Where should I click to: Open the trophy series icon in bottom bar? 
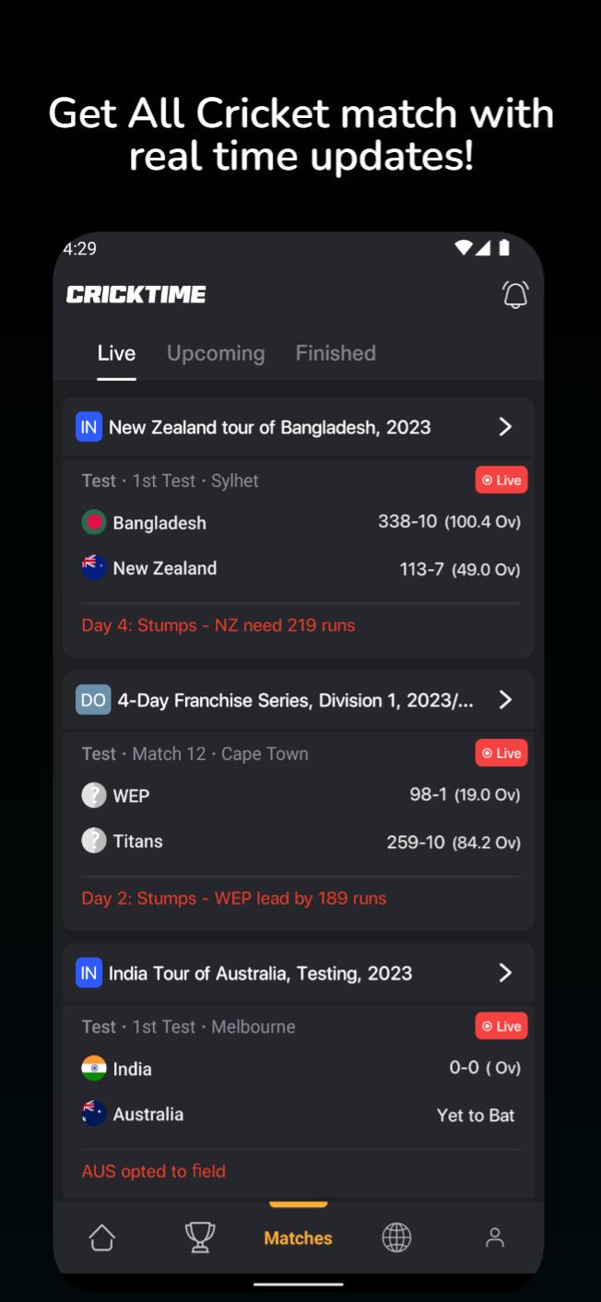[200, 1237]
